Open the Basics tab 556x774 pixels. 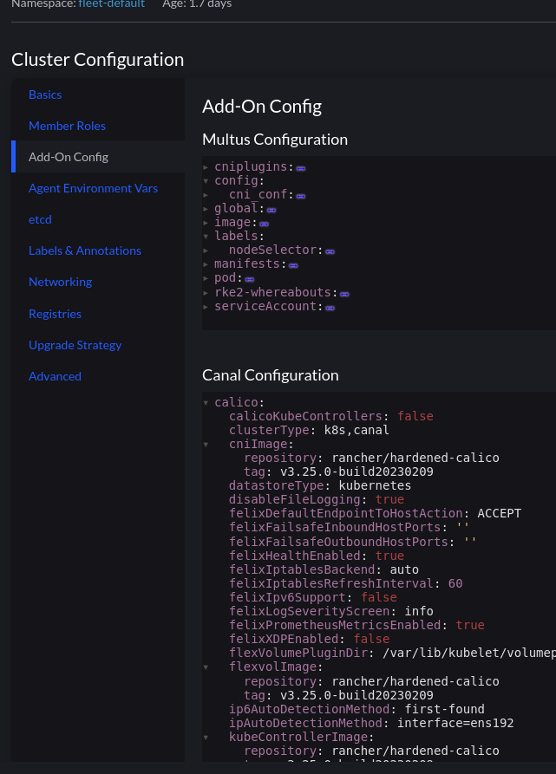pos(45,94)
